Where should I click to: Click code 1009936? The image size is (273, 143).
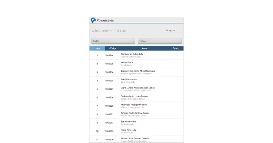pos(109,72)
